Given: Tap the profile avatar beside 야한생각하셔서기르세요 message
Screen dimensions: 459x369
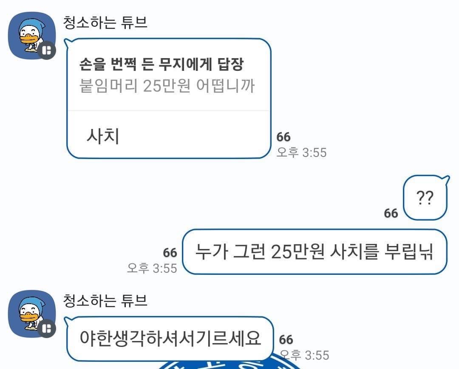Looking at the screenshot, I should click(31, 313).
